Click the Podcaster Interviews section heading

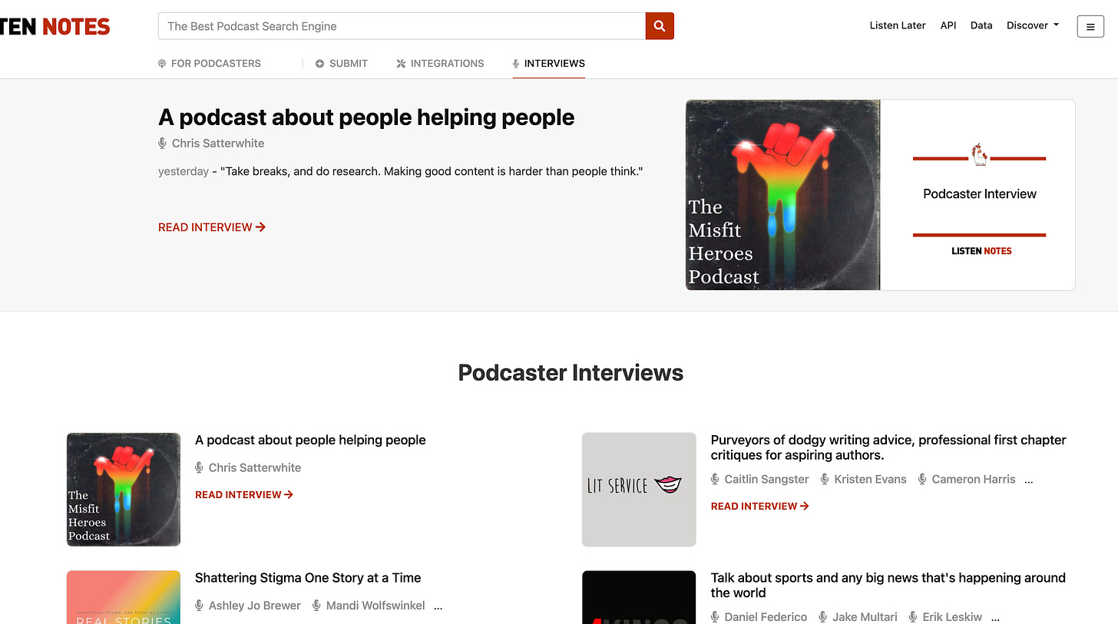point(571,373)
